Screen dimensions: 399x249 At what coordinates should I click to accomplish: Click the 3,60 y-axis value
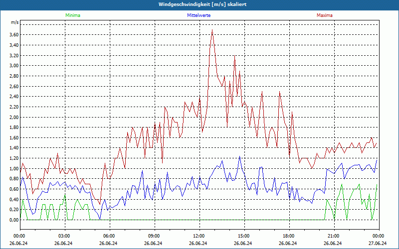click(x=14, y=35)
